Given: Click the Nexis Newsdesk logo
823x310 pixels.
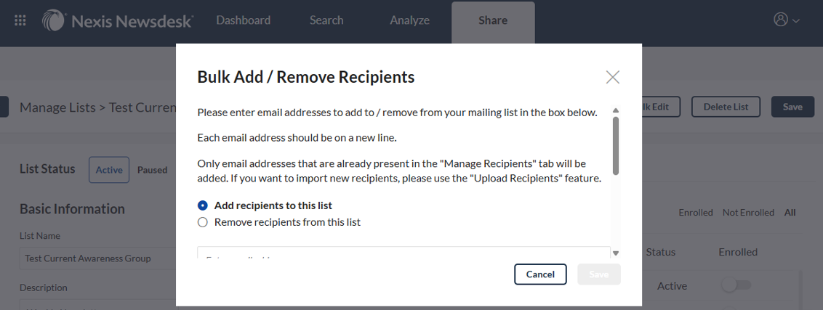Looking at the screenshot, I should pyautogui.click(x=118, y=20).
